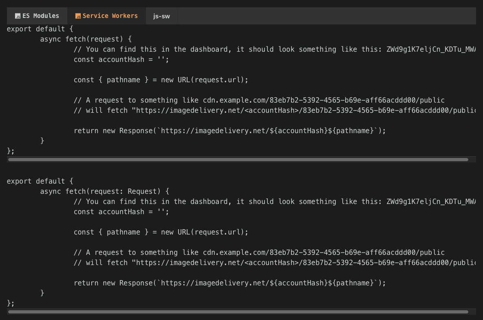Viewport: 483px width, 320px height.
Task: Click 'export default {' in the lower code block
Action: 40,181
